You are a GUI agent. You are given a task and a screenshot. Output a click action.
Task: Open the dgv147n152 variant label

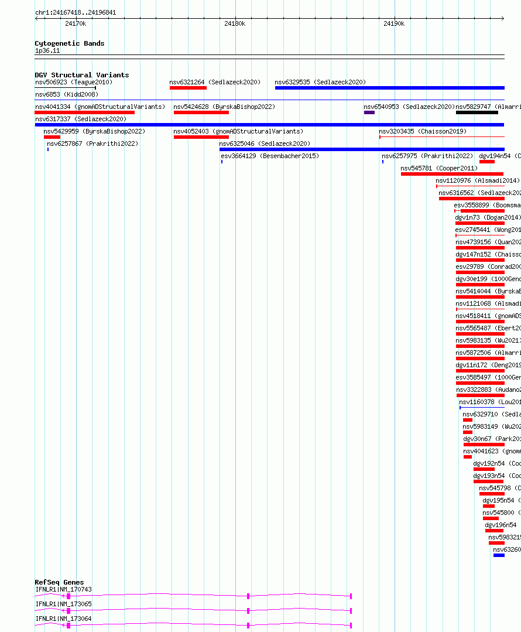(488, 254)
